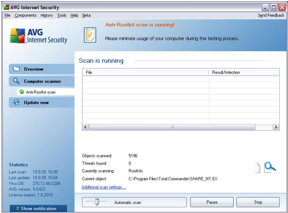288x213 pixels.
Task: Pause the running scan
Action: [212, 202]
